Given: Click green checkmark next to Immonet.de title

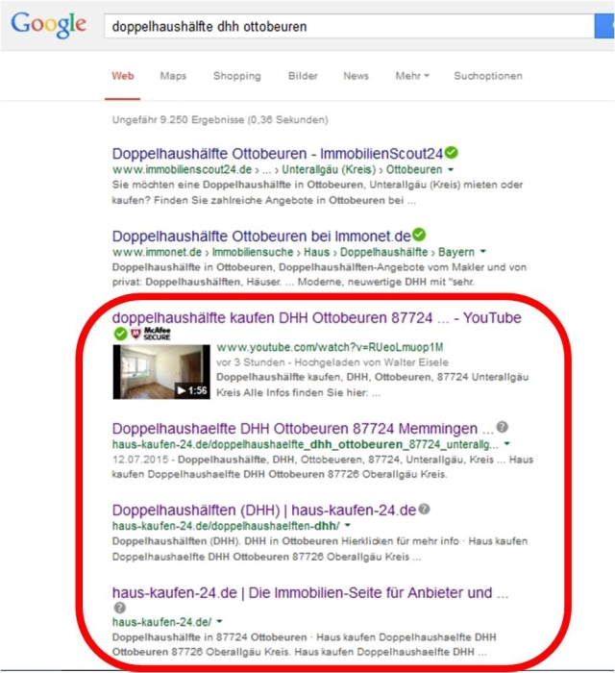Looking at the screenshot, I should [419, 235].
